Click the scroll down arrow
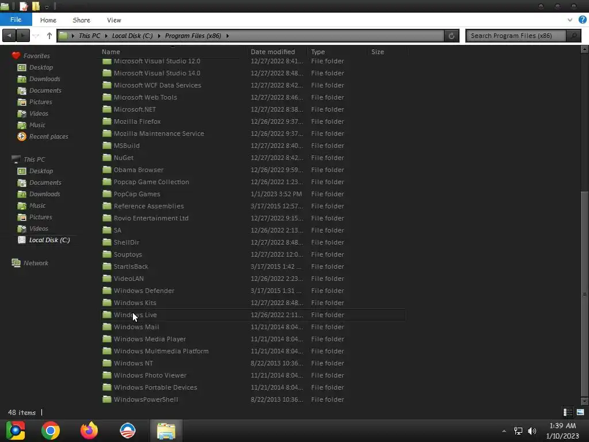 (584, 401)
